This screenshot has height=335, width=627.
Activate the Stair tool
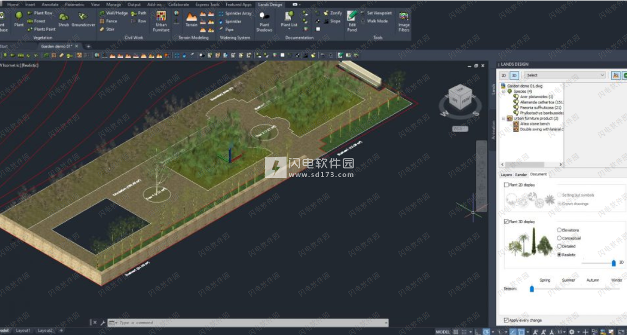[107, 29]
